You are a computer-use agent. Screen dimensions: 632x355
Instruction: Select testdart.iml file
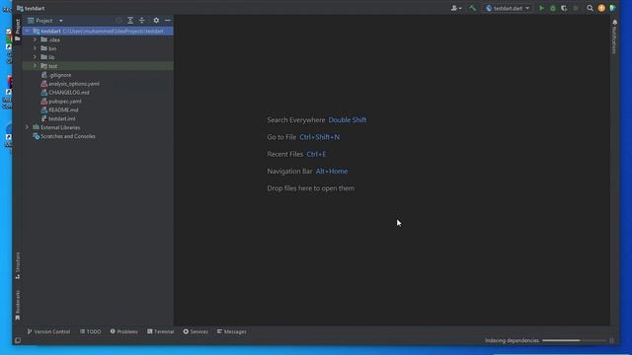pos(61,118)
